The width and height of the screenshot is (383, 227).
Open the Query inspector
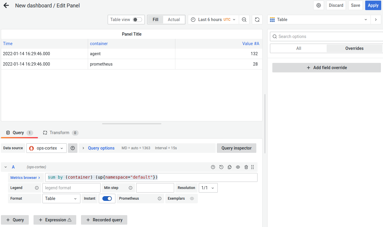[x=236, y=148]
